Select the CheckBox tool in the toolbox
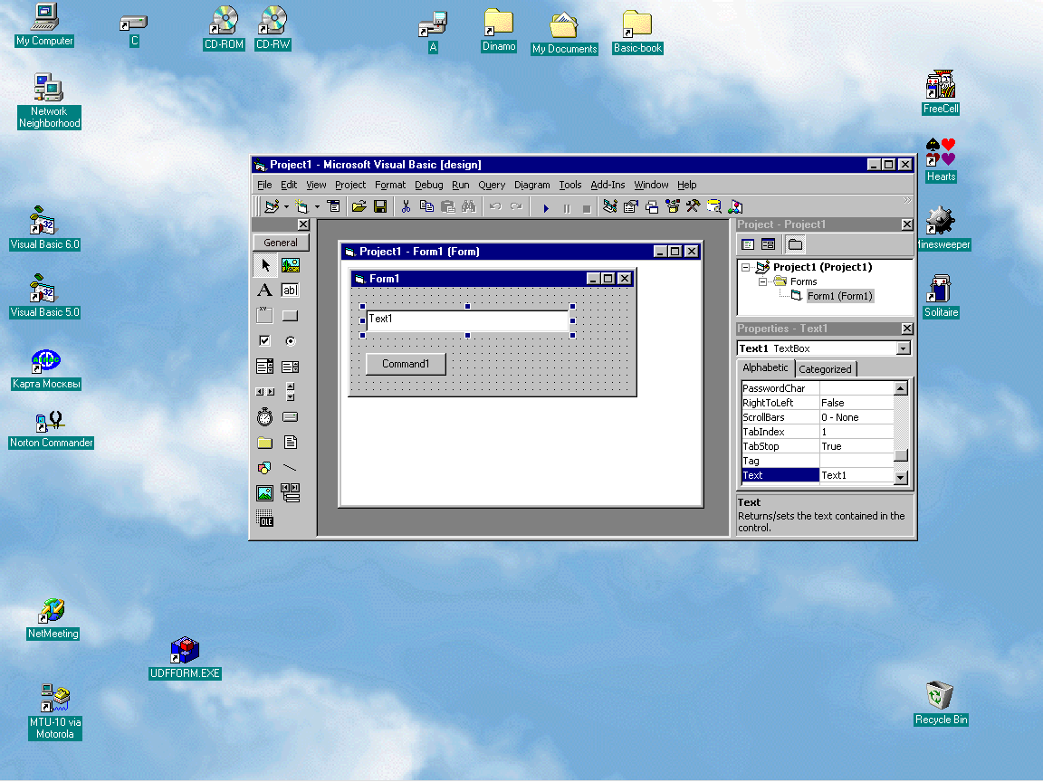Image resolution: width=1043 pixels, height=782 pixels. 265,340
